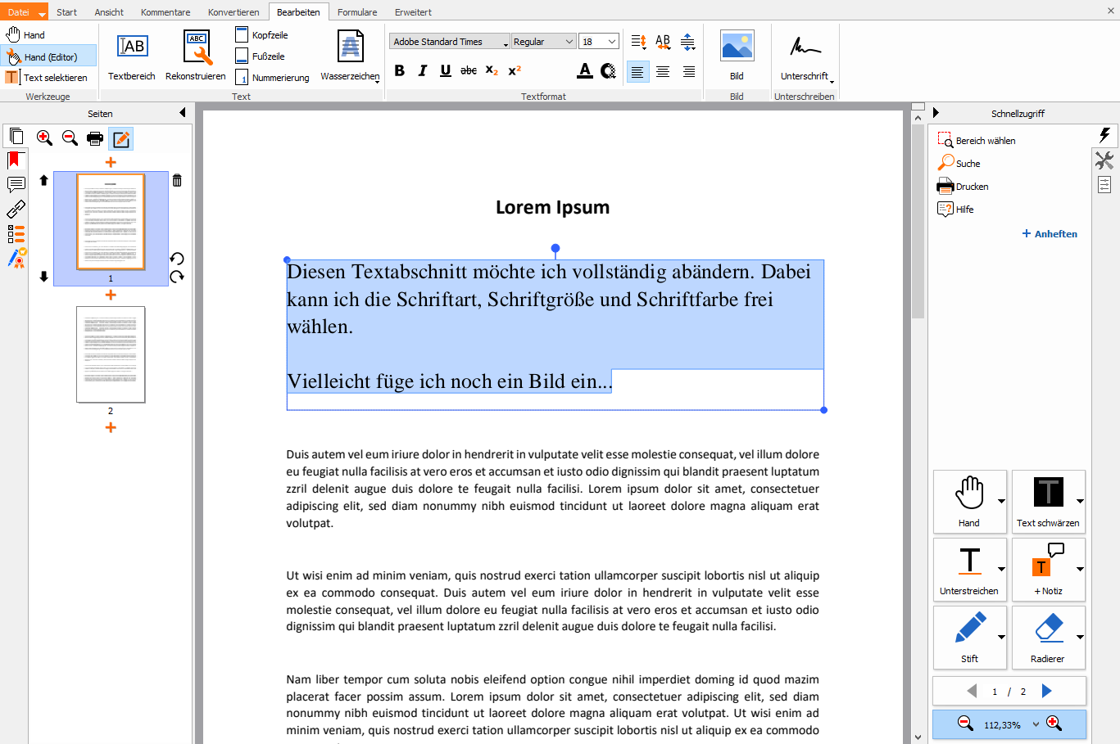This screenshot has width=1120, height=744.
Task: Select the Radierer eraser tool
Action: pos(1048,638)
